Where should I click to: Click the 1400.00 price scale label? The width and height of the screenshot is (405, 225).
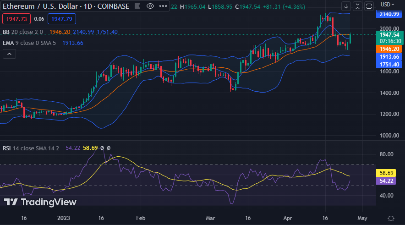pos(389,93)
